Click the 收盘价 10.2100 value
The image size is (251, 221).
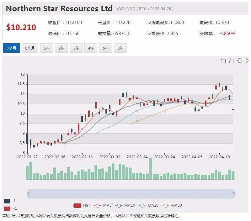point(65,23)
